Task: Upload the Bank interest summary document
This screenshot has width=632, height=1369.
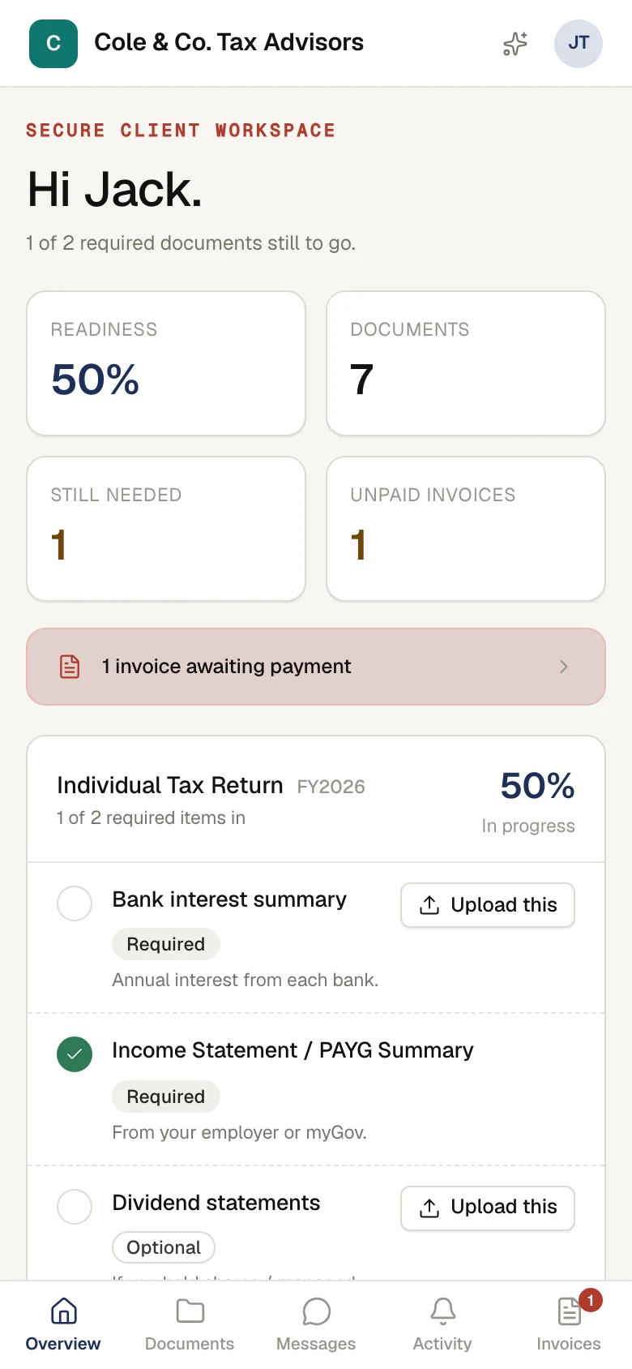Action: coord(488,905)
